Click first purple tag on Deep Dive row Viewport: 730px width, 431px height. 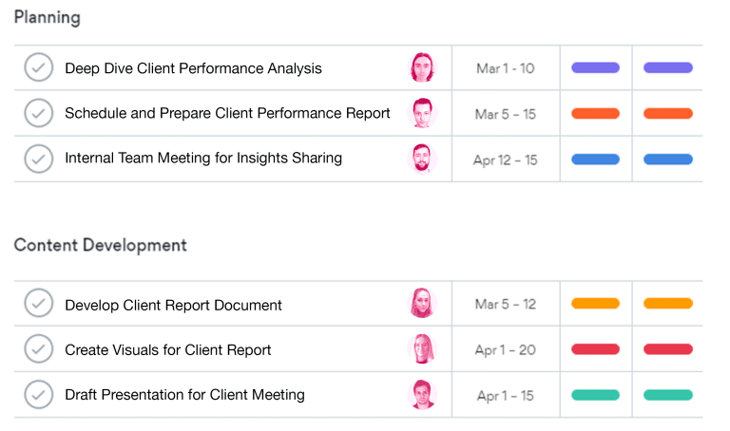595,68
